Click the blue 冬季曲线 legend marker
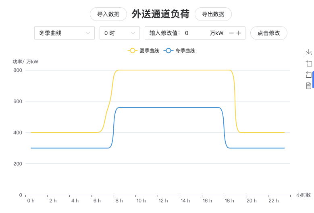The width and height of the screenshot is (314, 213). [169, 51]
